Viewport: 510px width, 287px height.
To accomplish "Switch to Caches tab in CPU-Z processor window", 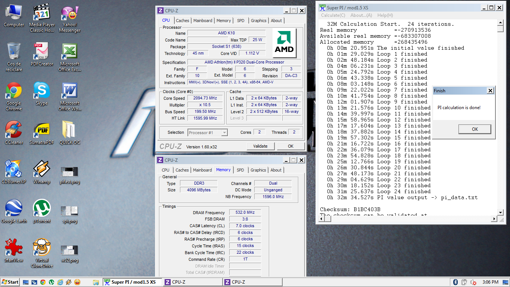I will 183,21.
